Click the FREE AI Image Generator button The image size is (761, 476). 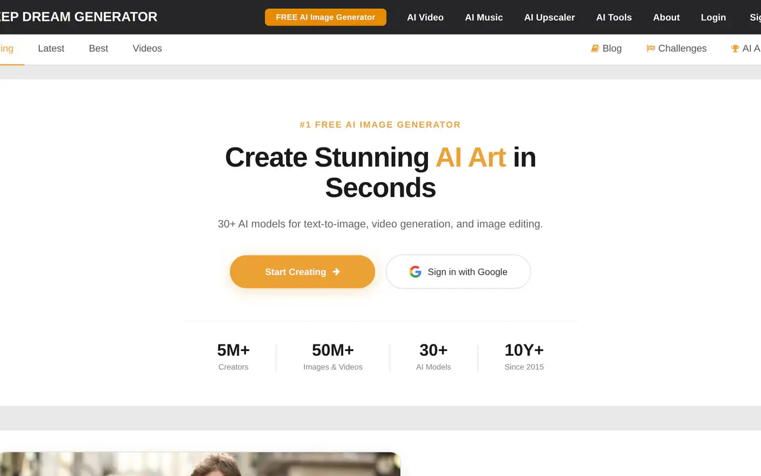click(326, 17)
